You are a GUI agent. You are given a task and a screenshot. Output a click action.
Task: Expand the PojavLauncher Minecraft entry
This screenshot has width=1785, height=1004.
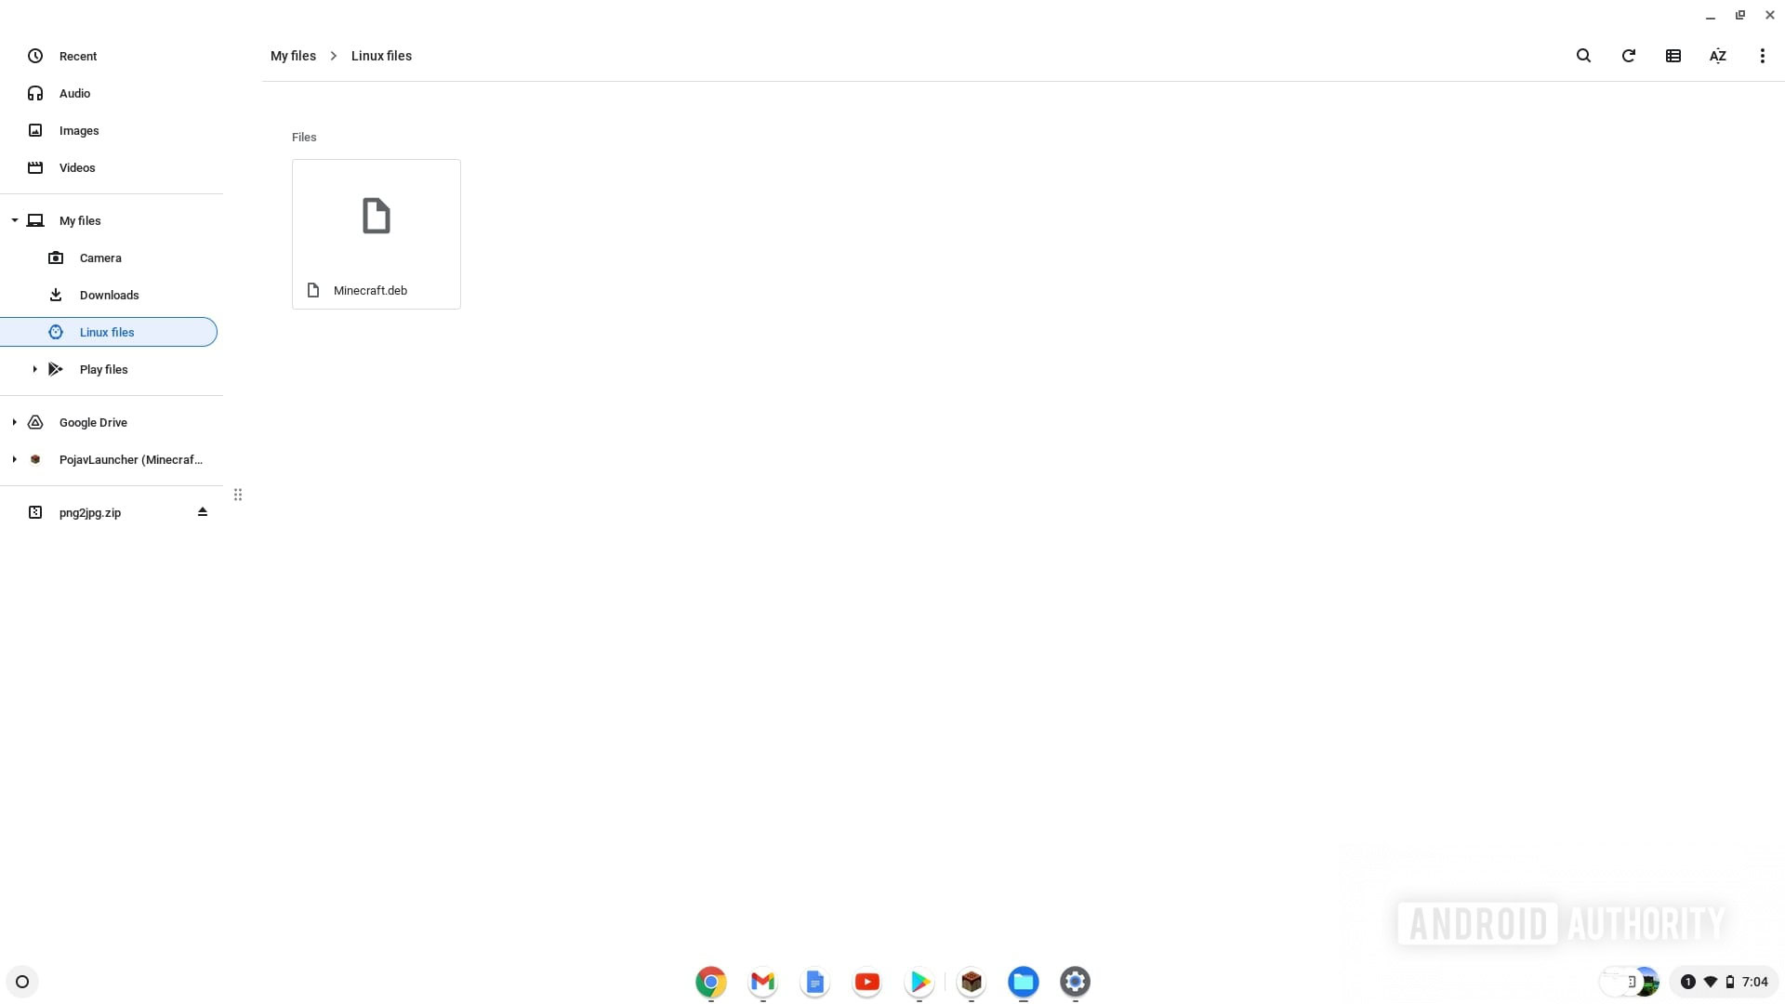(x=14, y=458)
